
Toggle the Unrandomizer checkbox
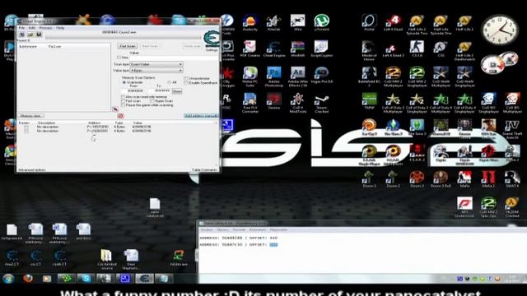(x=186, y=78)
